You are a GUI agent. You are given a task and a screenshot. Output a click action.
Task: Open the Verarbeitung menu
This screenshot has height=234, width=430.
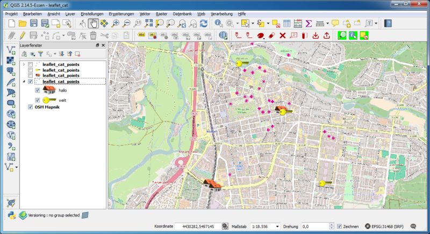click(x=221, y=14)
